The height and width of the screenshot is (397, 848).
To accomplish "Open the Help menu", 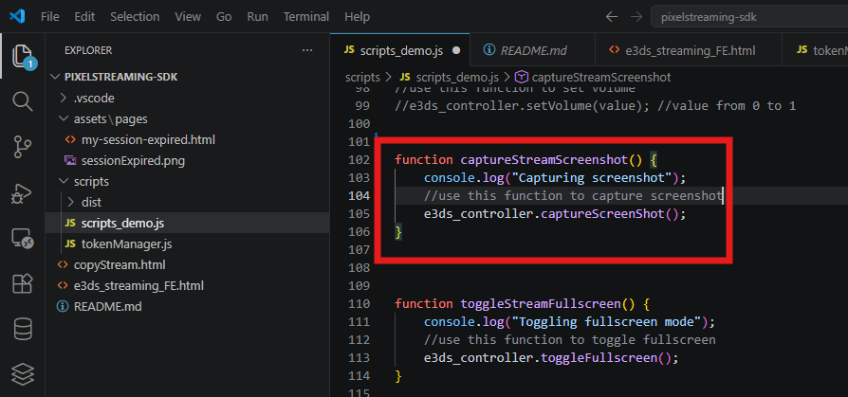I will click(357, 17).
